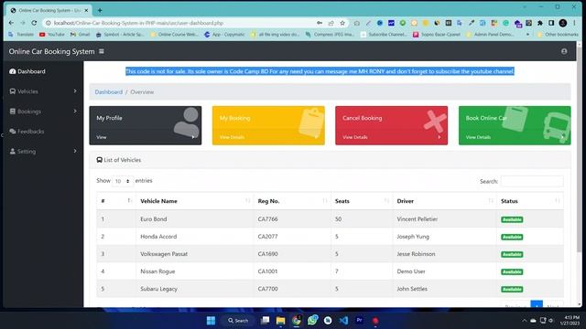586x329 pixels.
Task: Sort table by Vehicle Name column
Action: [x=195, y=201]
